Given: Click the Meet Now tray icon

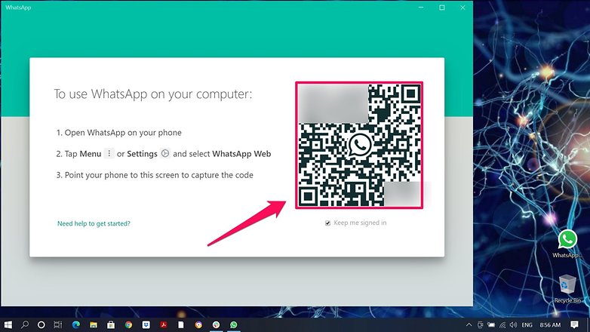Looking at the screenshot, I should tap(480, 324).
